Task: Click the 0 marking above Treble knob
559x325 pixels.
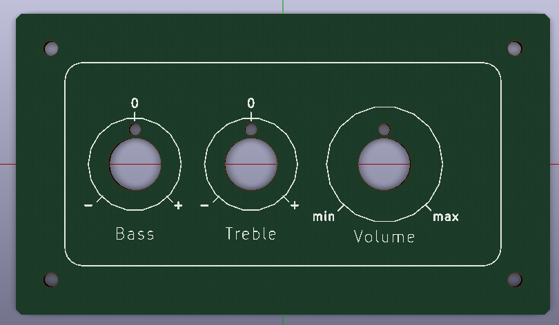Action: pos(251,103)
